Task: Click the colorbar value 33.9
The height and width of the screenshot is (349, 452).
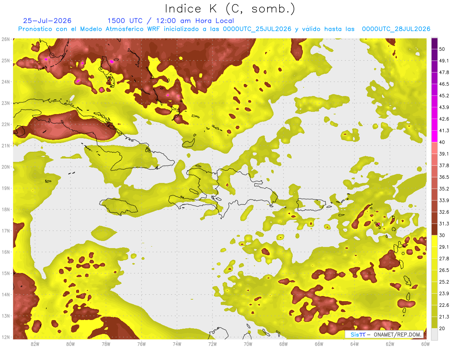Action: click(444, 200)
